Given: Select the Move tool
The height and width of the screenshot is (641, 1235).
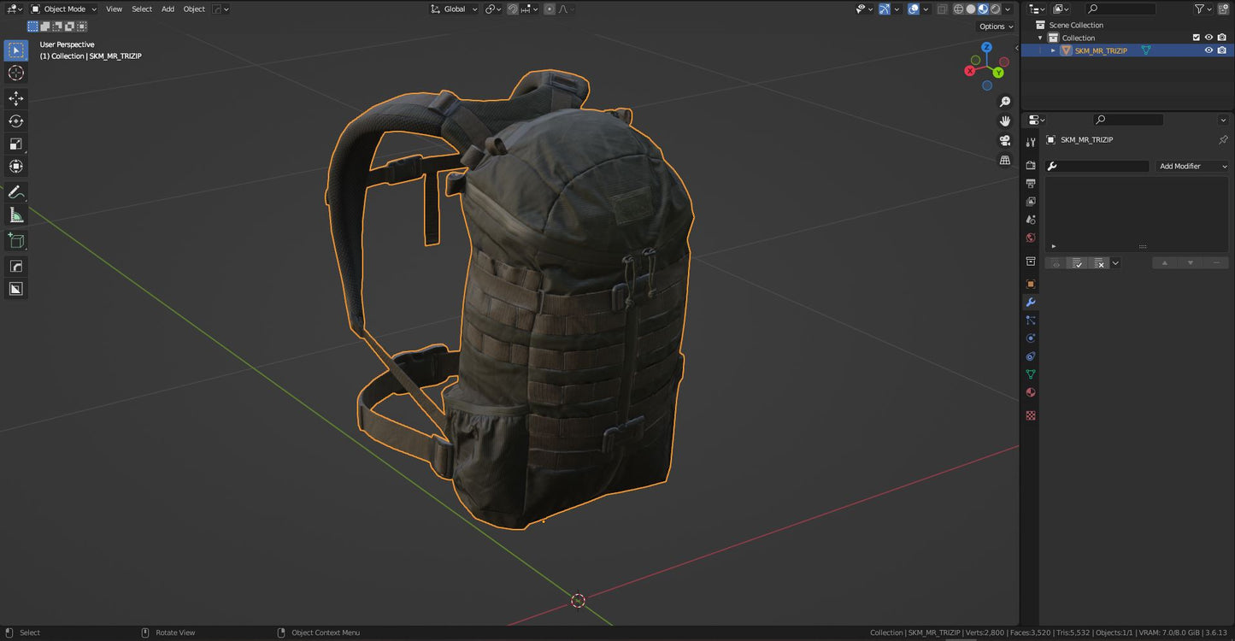Looking at the screenshot, I should click(x=15, y=97).
